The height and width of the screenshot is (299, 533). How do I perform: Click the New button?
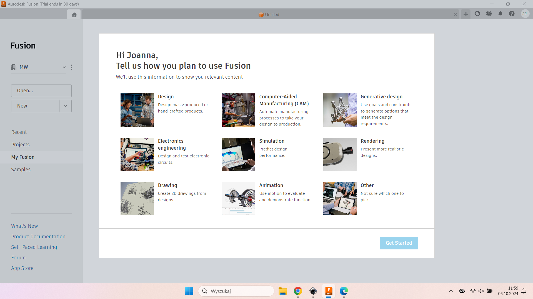[x=35, y=106]
